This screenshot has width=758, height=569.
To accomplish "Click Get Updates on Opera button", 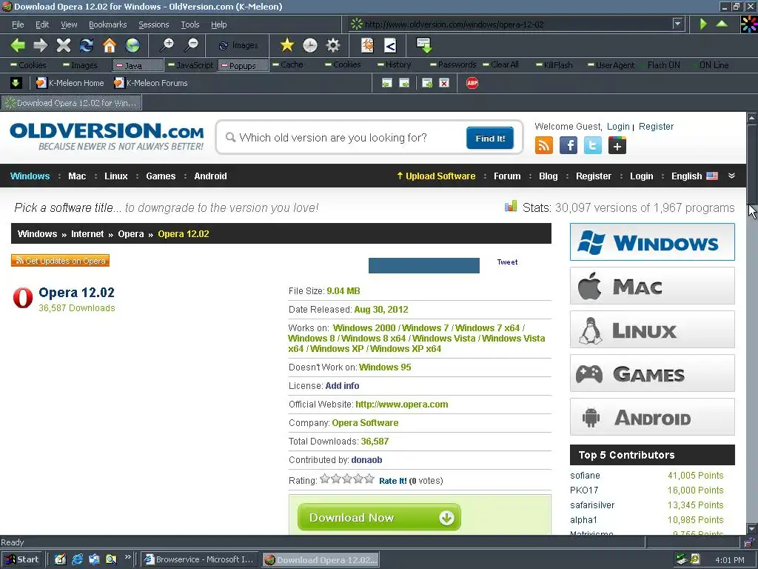I will click(61, 261).
